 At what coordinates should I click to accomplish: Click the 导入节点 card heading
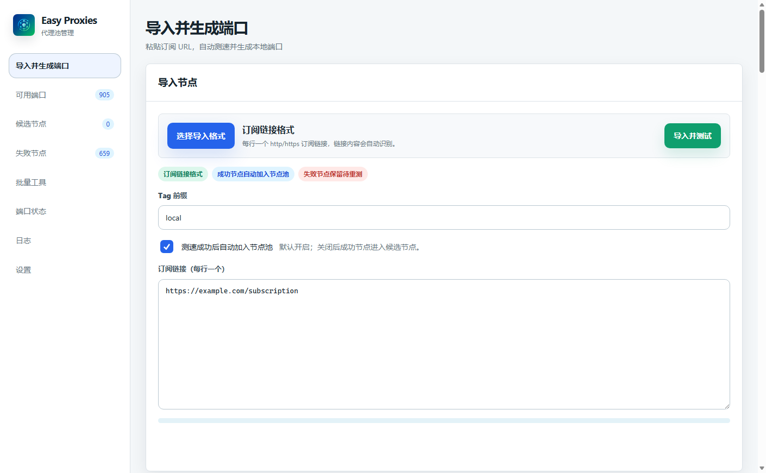[x=178, y=83]
